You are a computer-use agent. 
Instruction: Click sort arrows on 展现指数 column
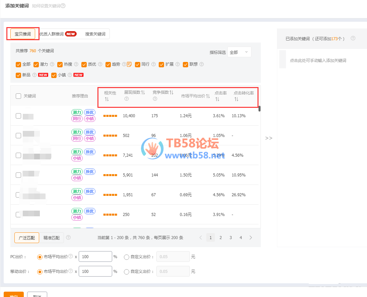point(143,92)
